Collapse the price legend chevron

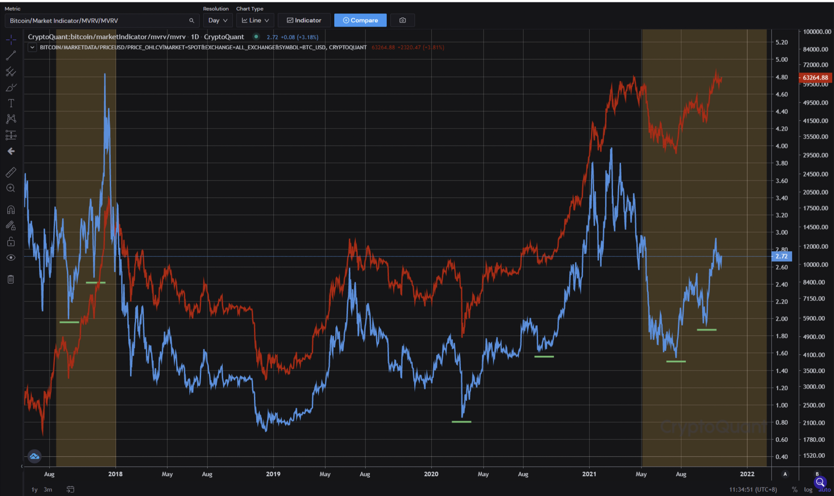(x=32, y=47)
